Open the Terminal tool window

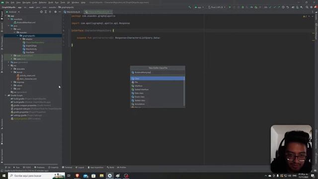coord(67,168)
